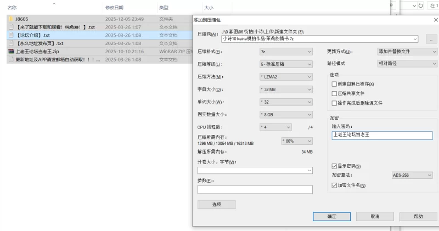Open the memory usage 80% dropdown
This screenshot has height=231, width=439.
(295, 141)
